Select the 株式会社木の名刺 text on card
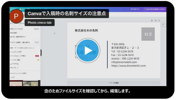Image resolution: width=176 pixels, height=100 pixels. click(x=86, y=30)
